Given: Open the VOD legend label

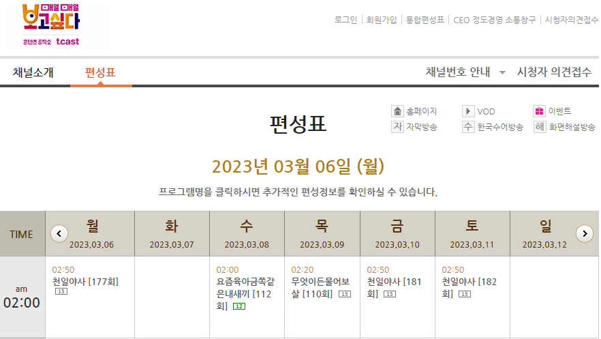Looking at the screenshot, I should [486, 112].
